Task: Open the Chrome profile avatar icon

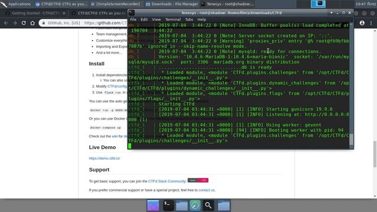Action: [362, 23]
